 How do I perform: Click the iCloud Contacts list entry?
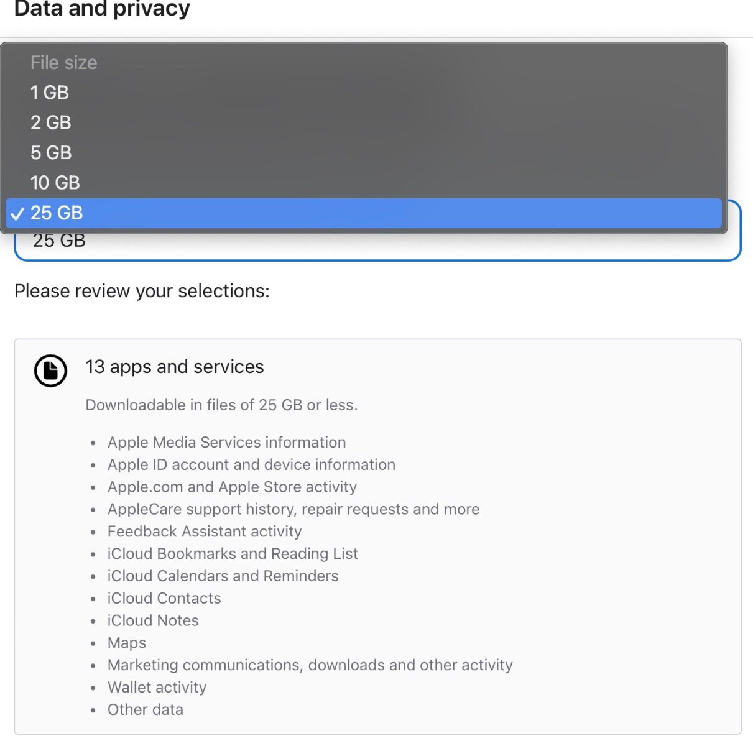(164, 598)
